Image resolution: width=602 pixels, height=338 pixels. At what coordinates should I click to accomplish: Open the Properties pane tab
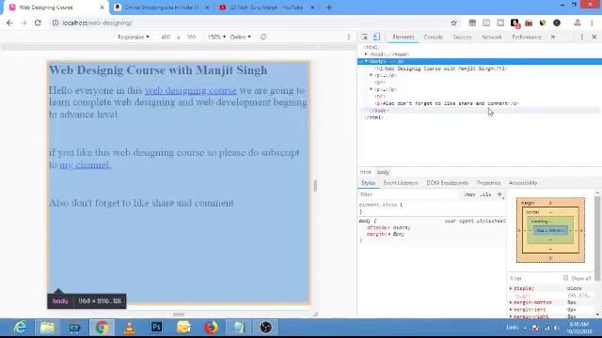click(x=488, y=183)
